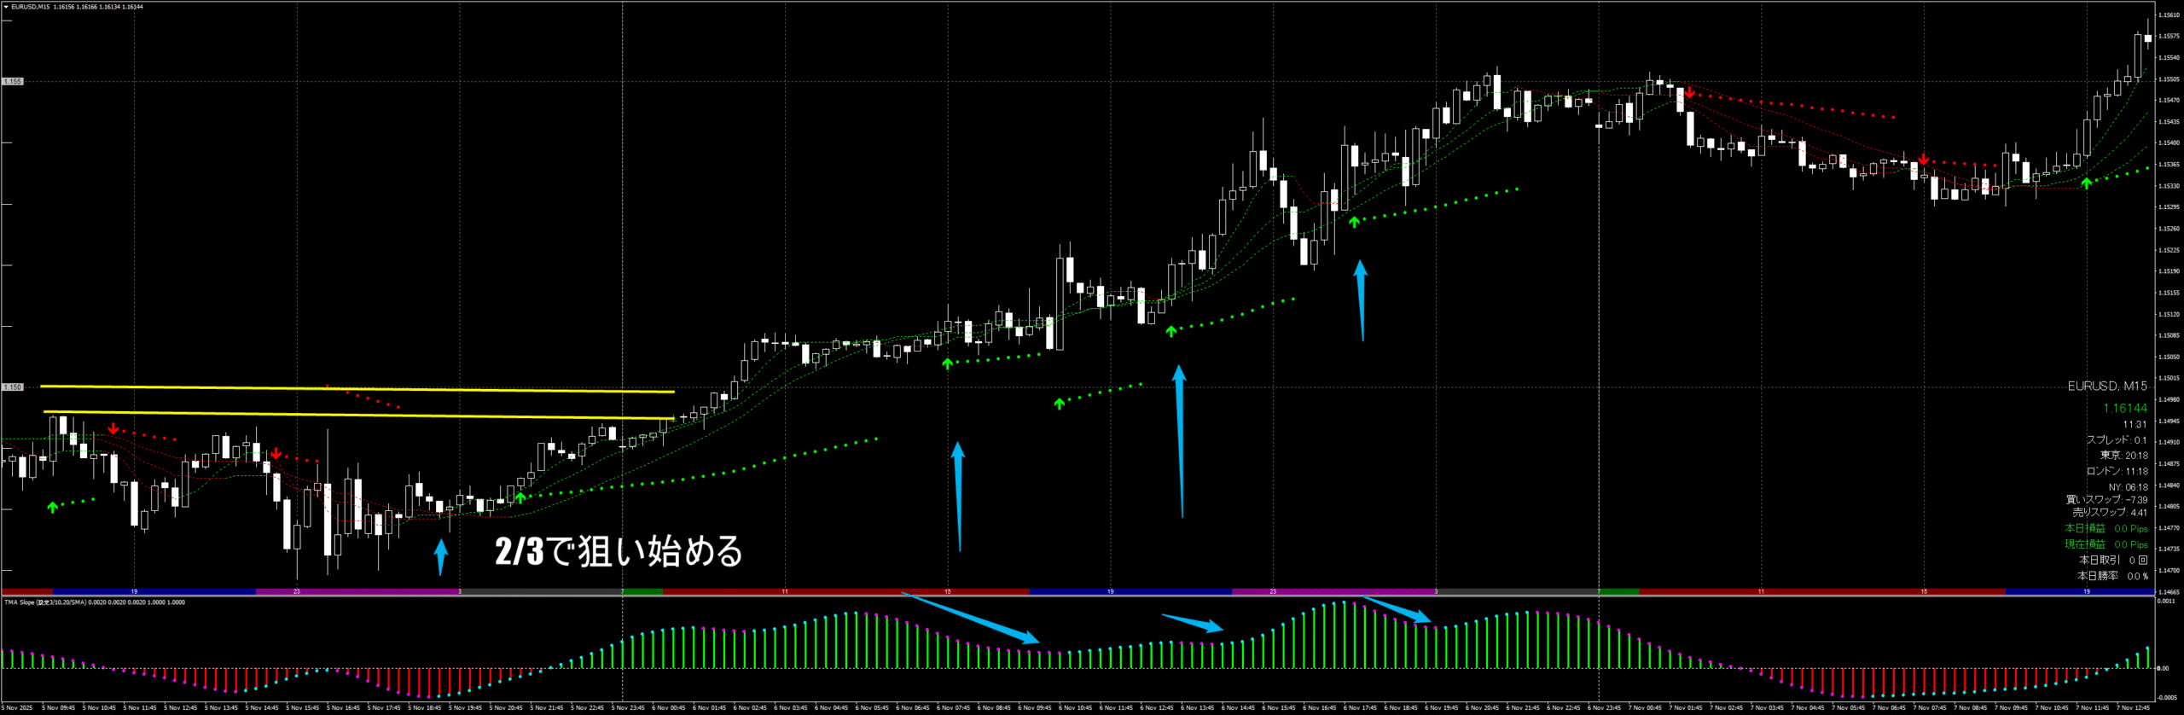Click the first red down arrow signal at far left
The height and width of the screenshot is (715, 2184).
pyautogui.click(x=113, y=428)
